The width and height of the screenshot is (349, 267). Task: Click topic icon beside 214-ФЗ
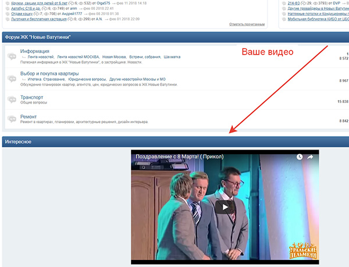(284, 3)
